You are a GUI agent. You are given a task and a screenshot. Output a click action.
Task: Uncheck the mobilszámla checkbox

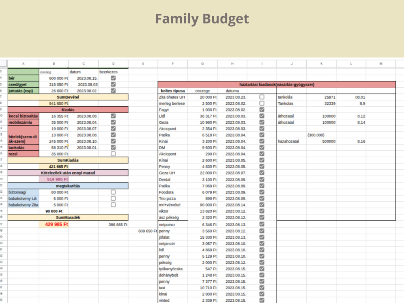click(x=113, y=122)
